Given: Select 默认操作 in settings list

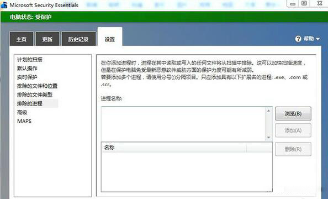Looking at the screenshot, I should point(27,69).
